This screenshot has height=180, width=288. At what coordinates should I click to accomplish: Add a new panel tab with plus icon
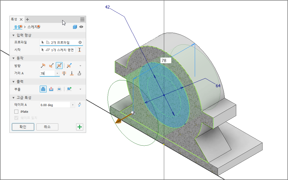[27, 19]
